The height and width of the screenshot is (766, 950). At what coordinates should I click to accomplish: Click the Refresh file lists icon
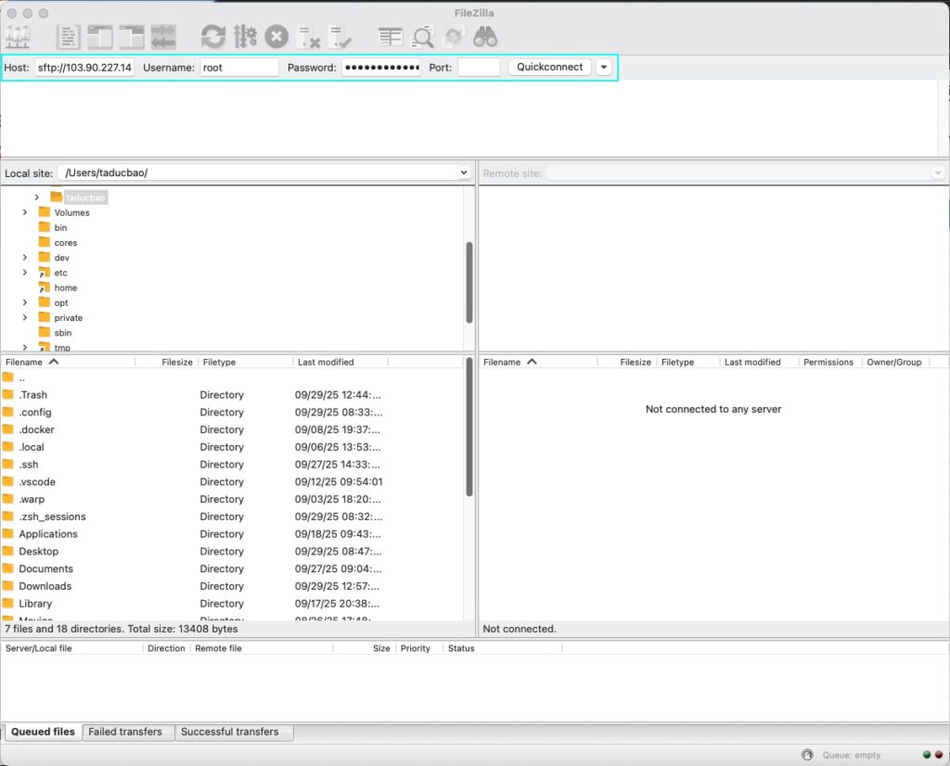click(213, 36)
